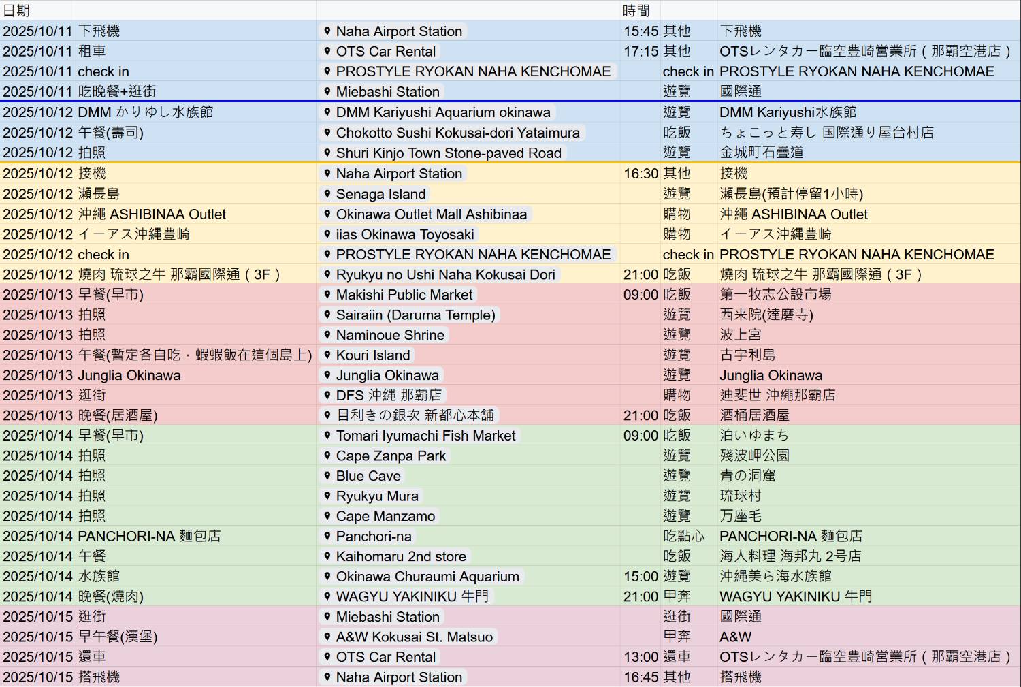Viewport: 1021px width, 687px height.
Task: Click the pin icon next to Kouri Island
Action: click(x=327, y=355)
